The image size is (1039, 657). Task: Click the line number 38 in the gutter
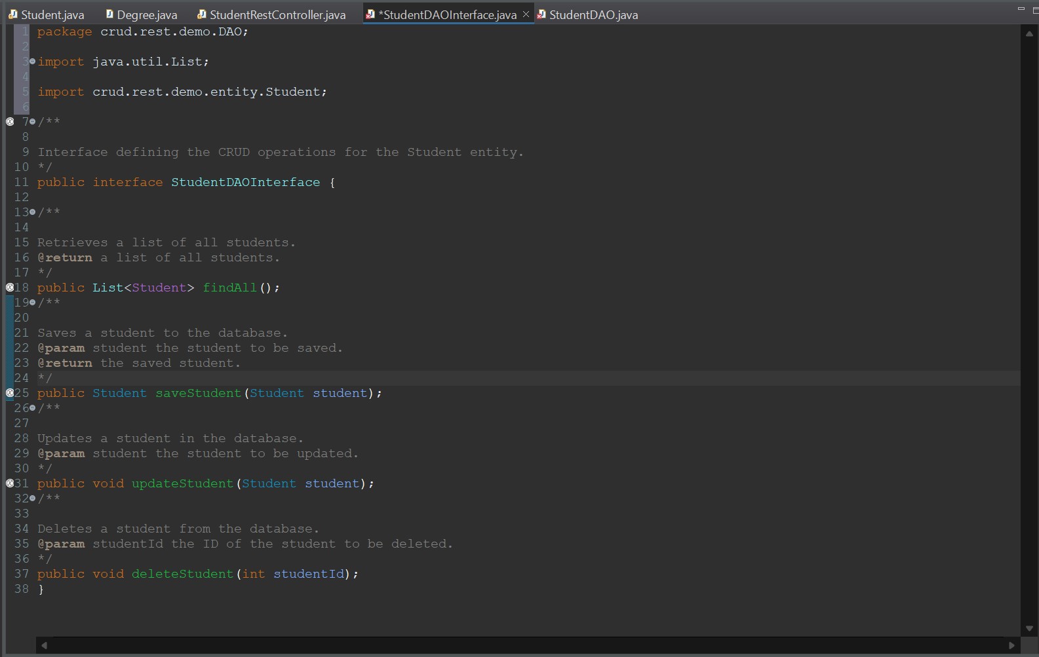(x=22, y=589)
